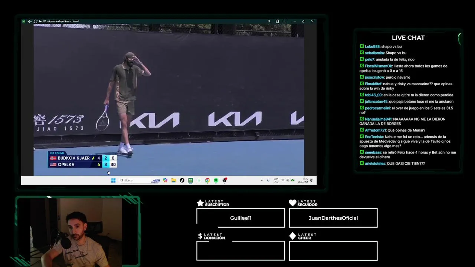Viewport: 475px width, 267px height.
Task: Click the LIVE CHAT heading
Action: [408, 38]
